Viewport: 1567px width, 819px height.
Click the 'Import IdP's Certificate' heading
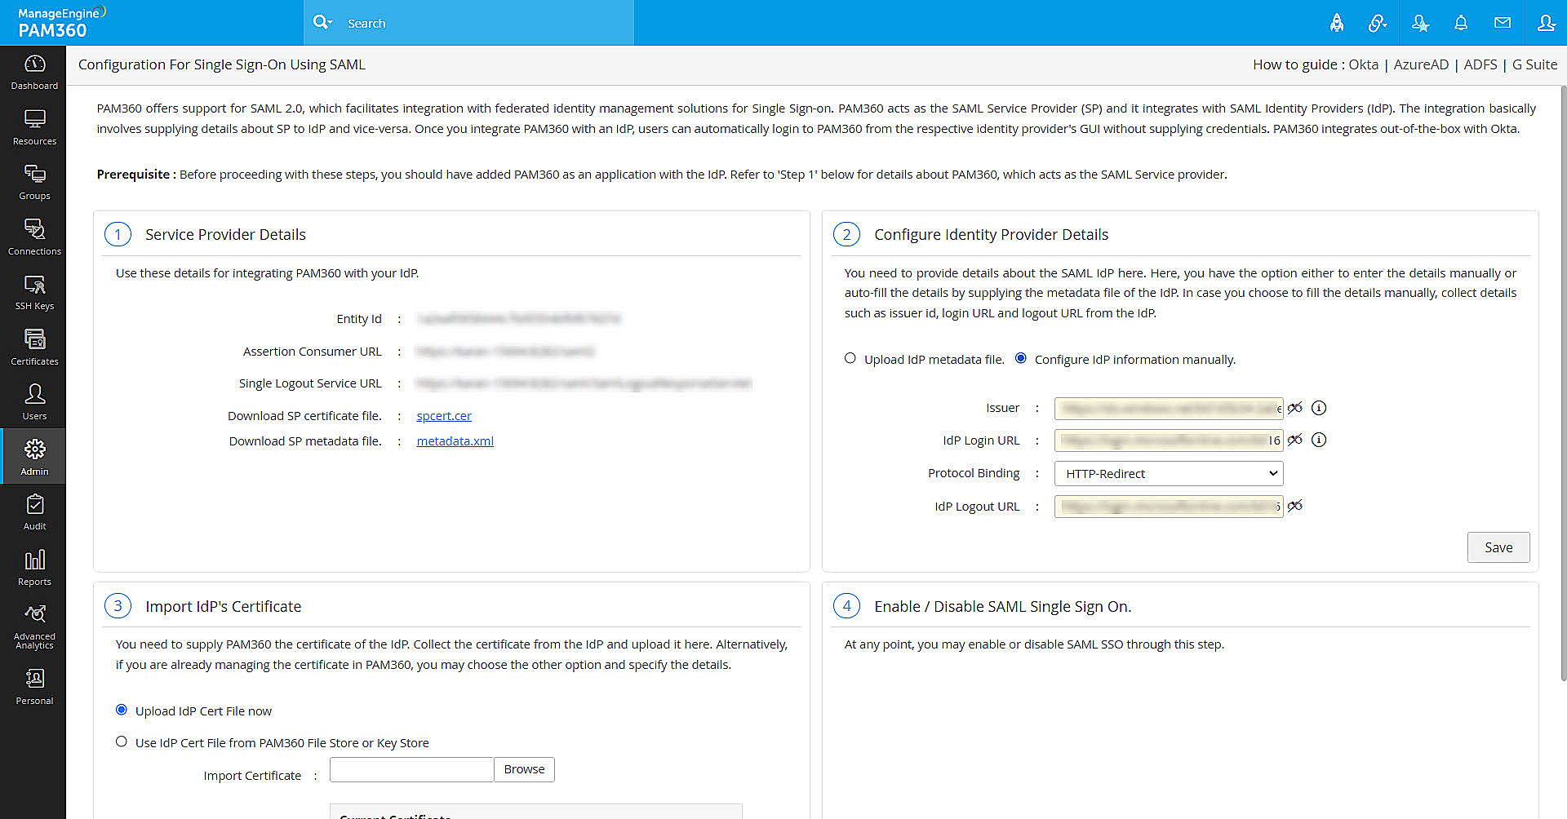tap(223, 607)
